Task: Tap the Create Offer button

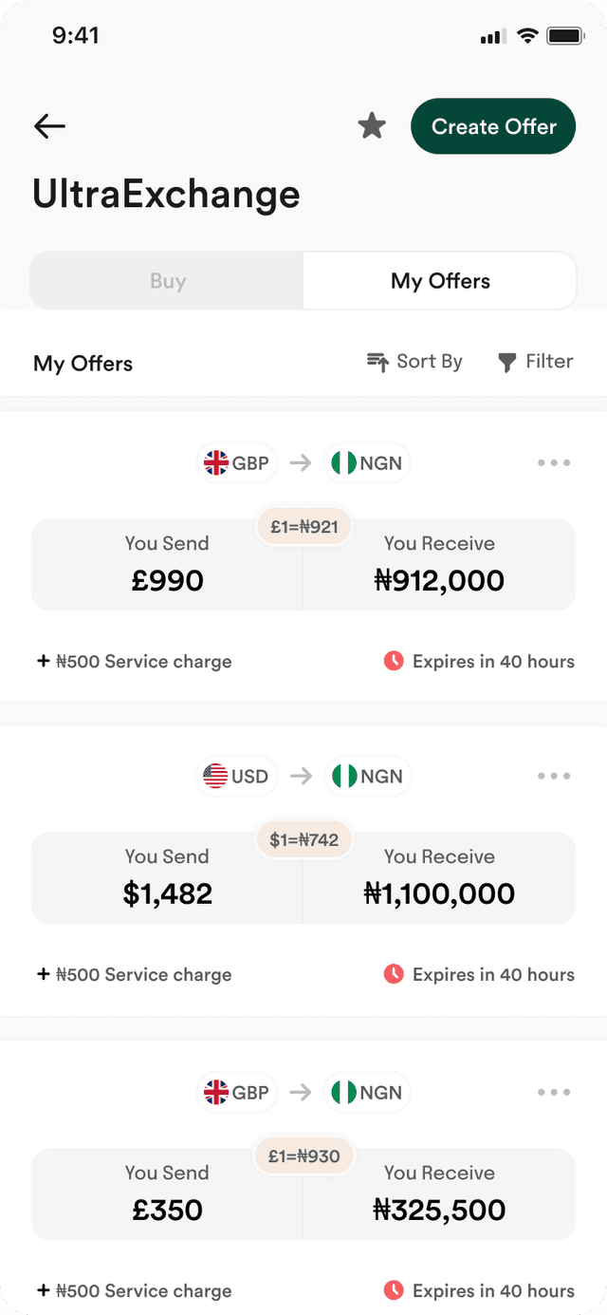Action: pos(493,126)
